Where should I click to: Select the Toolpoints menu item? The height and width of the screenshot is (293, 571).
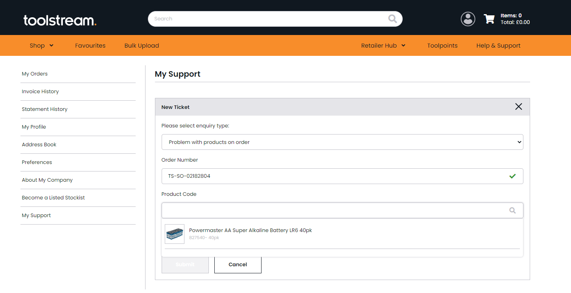[x=442, y=45]
